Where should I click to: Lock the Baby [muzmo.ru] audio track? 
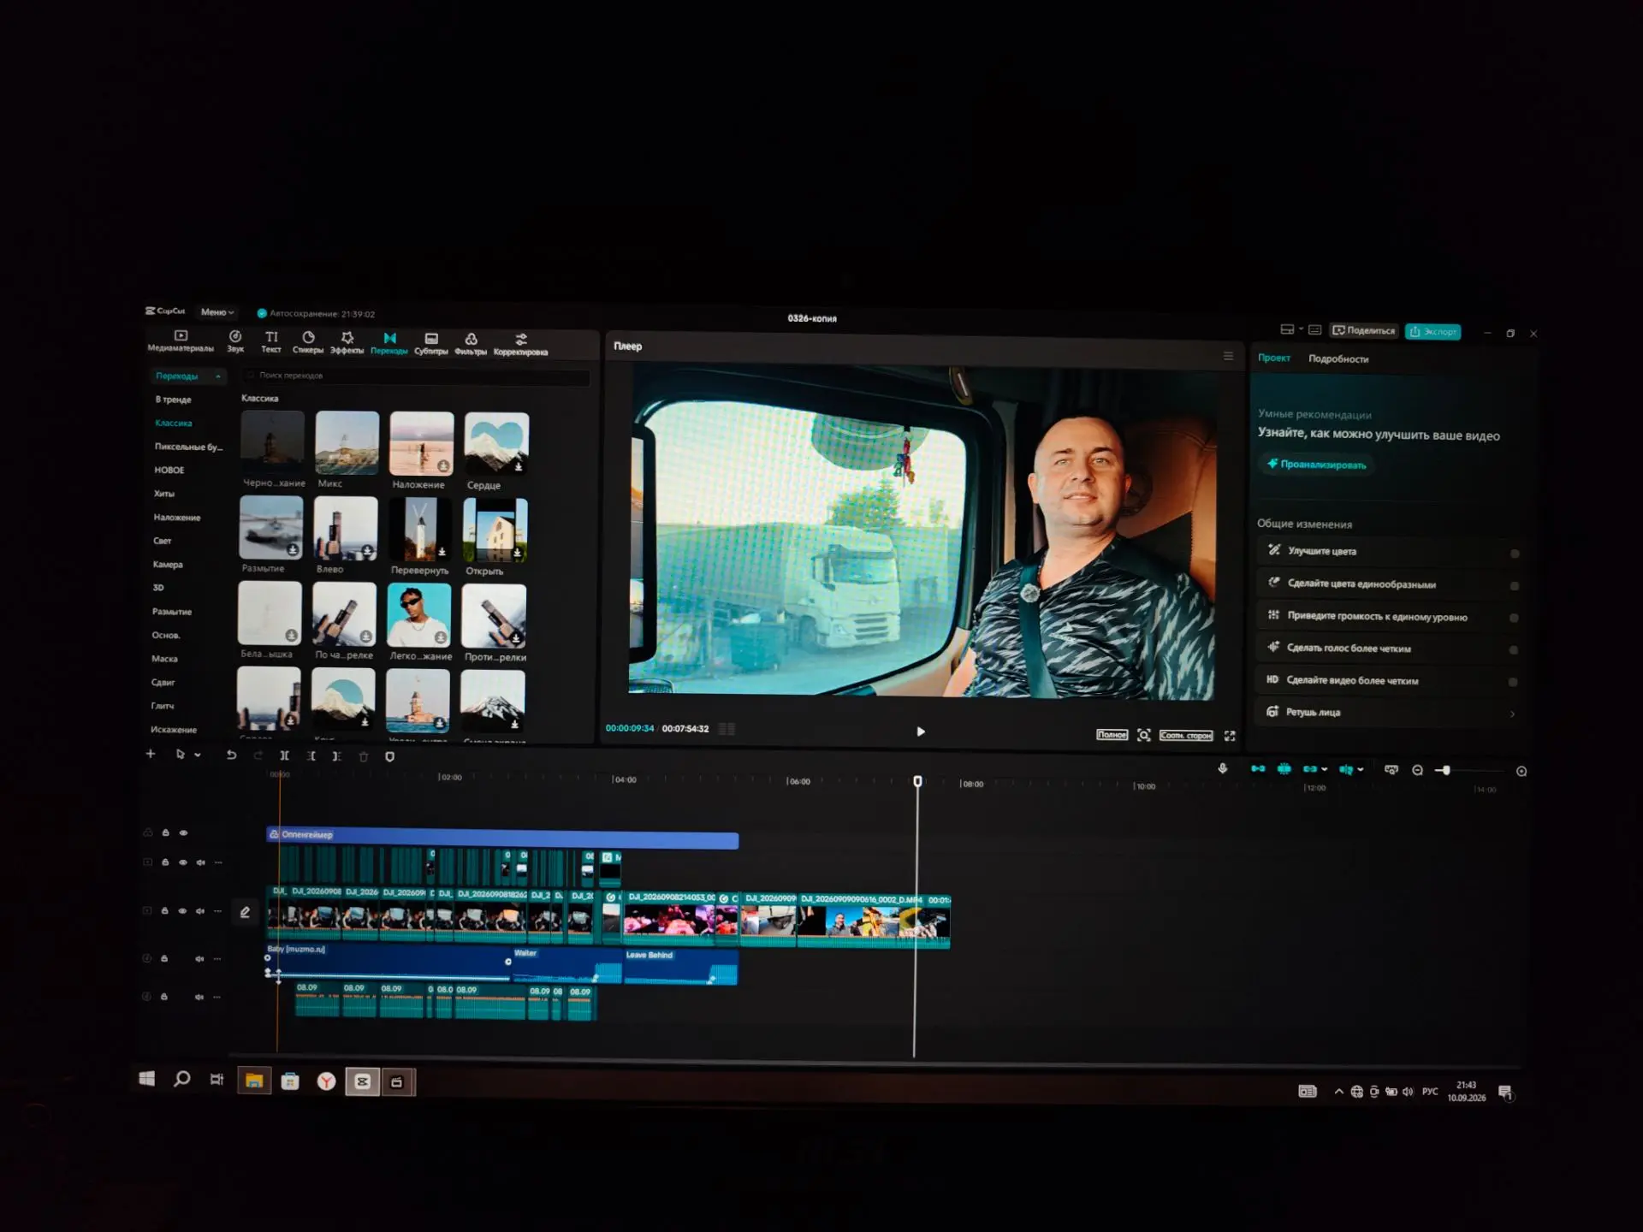(x=164, y=958)
